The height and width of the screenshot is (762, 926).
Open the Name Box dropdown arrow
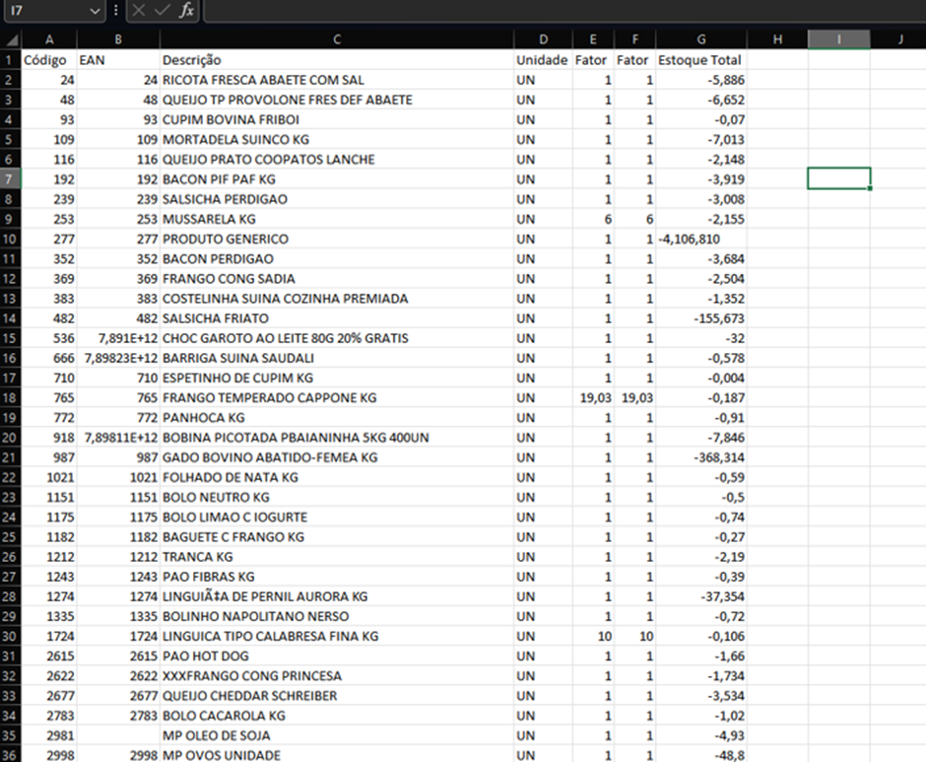pyautogui.click(x=95, y=11)
